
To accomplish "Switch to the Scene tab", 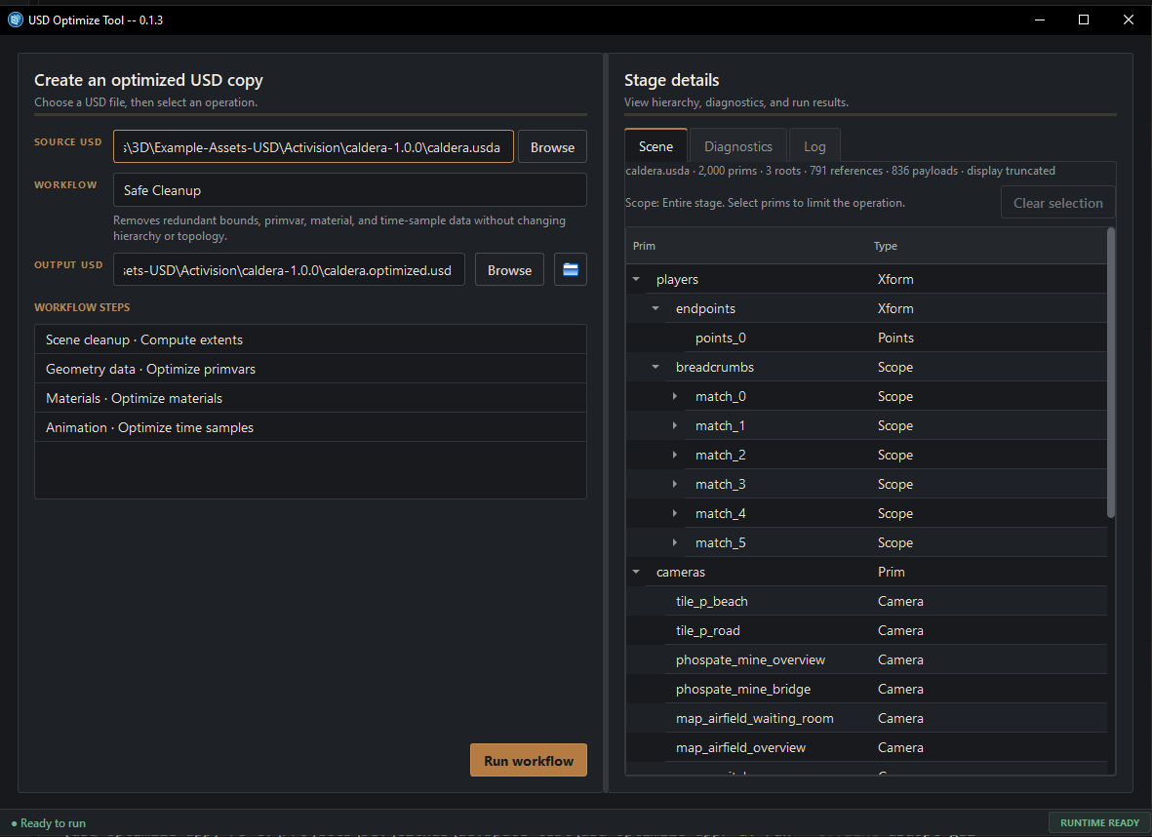I will tap(655, 146).
